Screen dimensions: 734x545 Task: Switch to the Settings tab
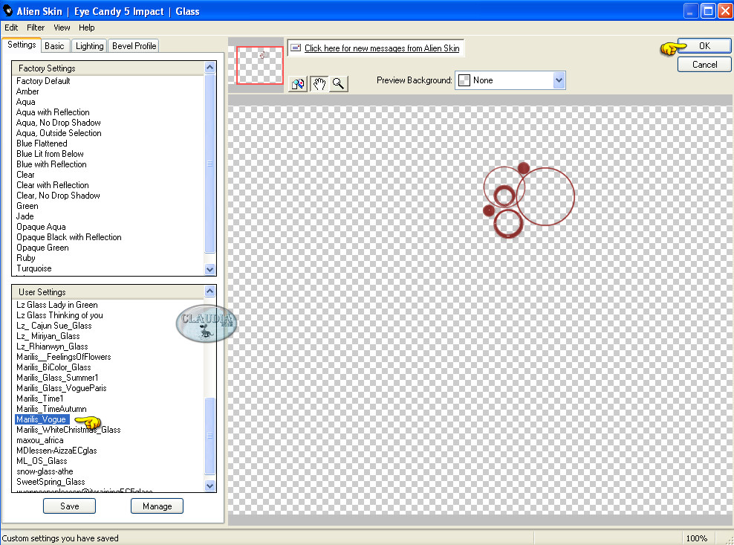22,45
